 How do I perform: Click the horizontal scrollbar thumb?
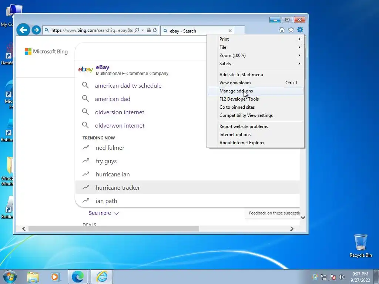coord(114,229)
